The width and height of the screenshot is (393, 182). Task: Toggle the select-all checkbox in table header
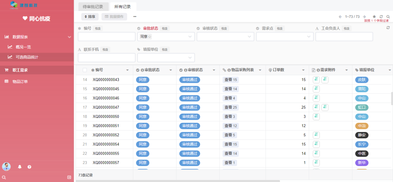[85, 70]
